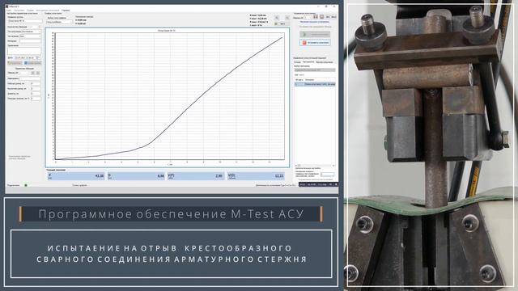Click the input field at bottom of right panel
Viewport: 518px width, 291px height.
point(327,175)
